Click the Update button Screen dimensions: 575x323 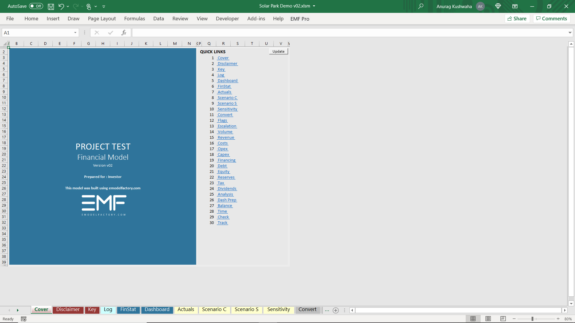(x=279, y=51)
